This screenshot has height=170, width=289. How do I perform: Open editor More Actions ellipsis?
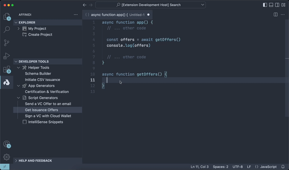coord(283,15)
